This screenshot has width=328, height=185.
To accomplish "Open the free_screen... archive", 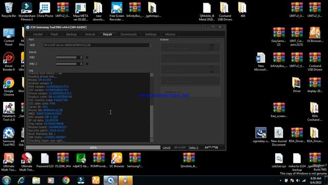I will tap(279, 110).
